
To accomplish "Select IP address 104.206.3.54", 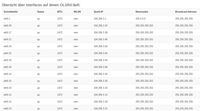I will (100, 46).
